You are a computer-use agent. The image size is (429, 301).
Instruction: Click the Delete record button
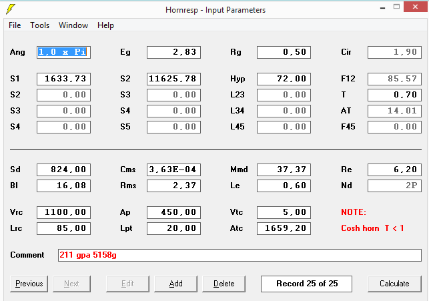(224, 284)
